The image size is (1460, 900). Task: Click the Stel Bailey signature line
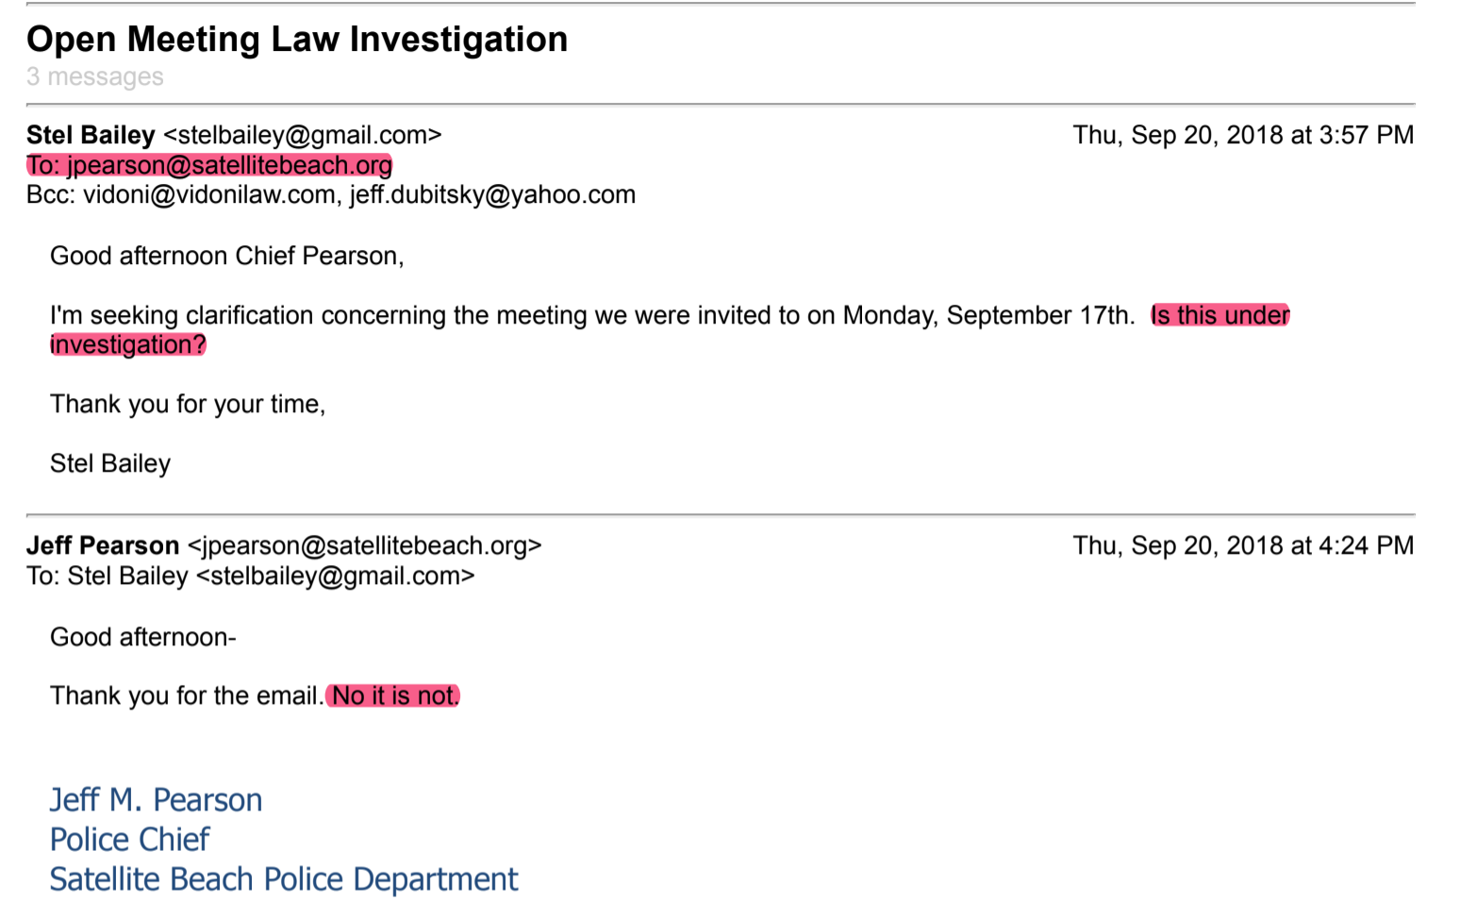[x=110, y=464]
